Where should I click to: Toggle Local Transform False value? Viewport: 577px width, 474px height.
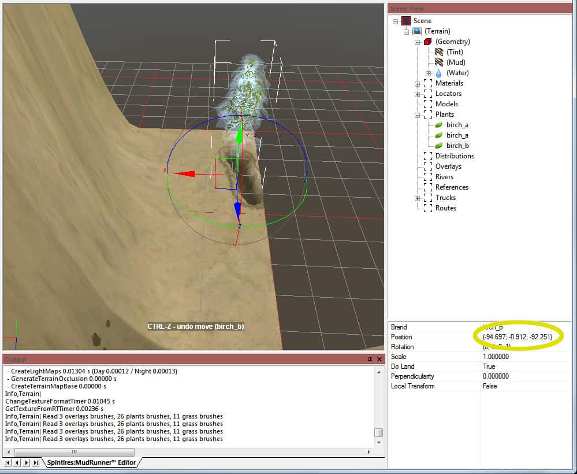[x=490, y=386]
